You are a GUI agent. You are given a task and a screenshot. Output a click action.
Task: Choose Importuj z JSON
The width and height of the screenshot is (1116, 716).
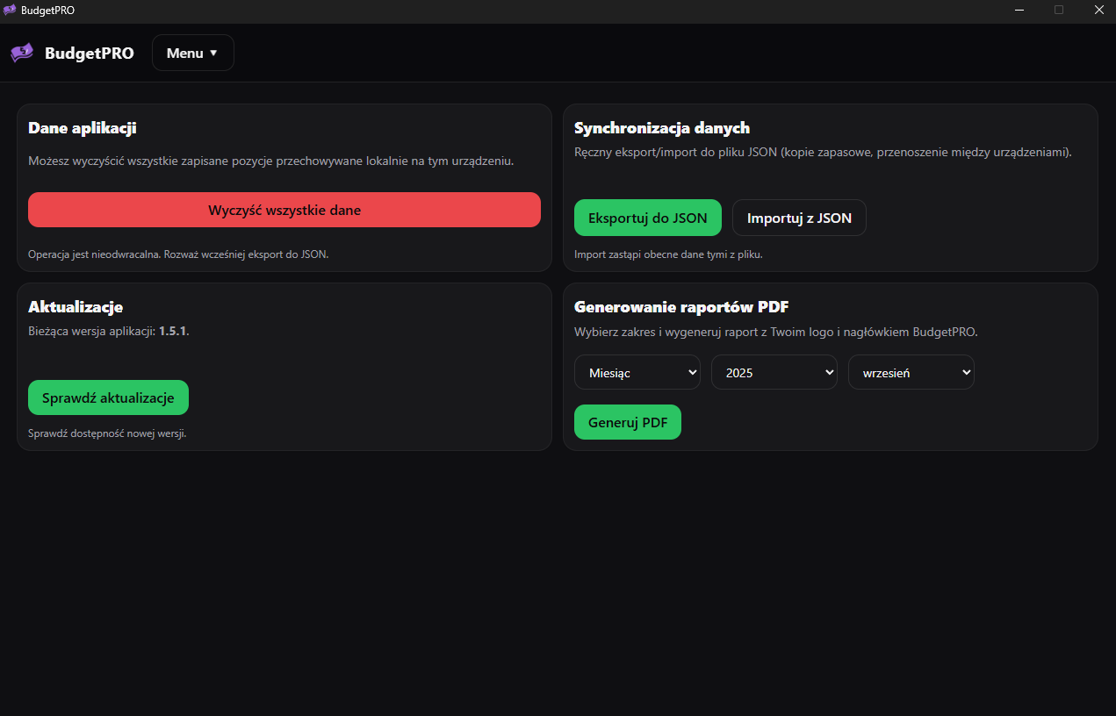(x=799, y=218)
